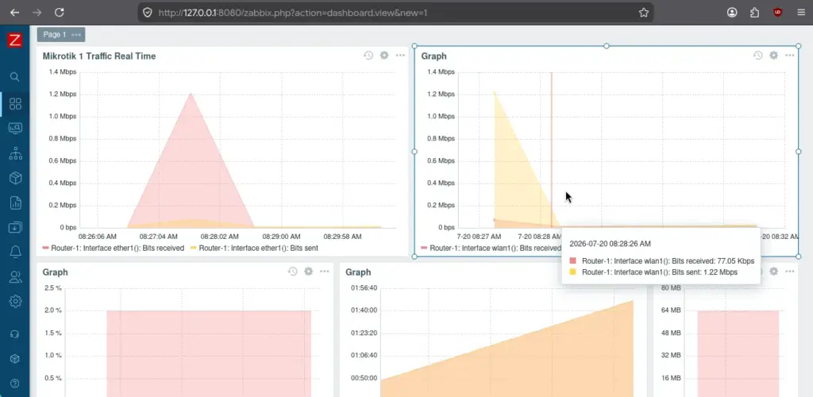Click yellow swatch in graph tooltip
Screen dimensions: 813x397
click(x=573, y=272)
